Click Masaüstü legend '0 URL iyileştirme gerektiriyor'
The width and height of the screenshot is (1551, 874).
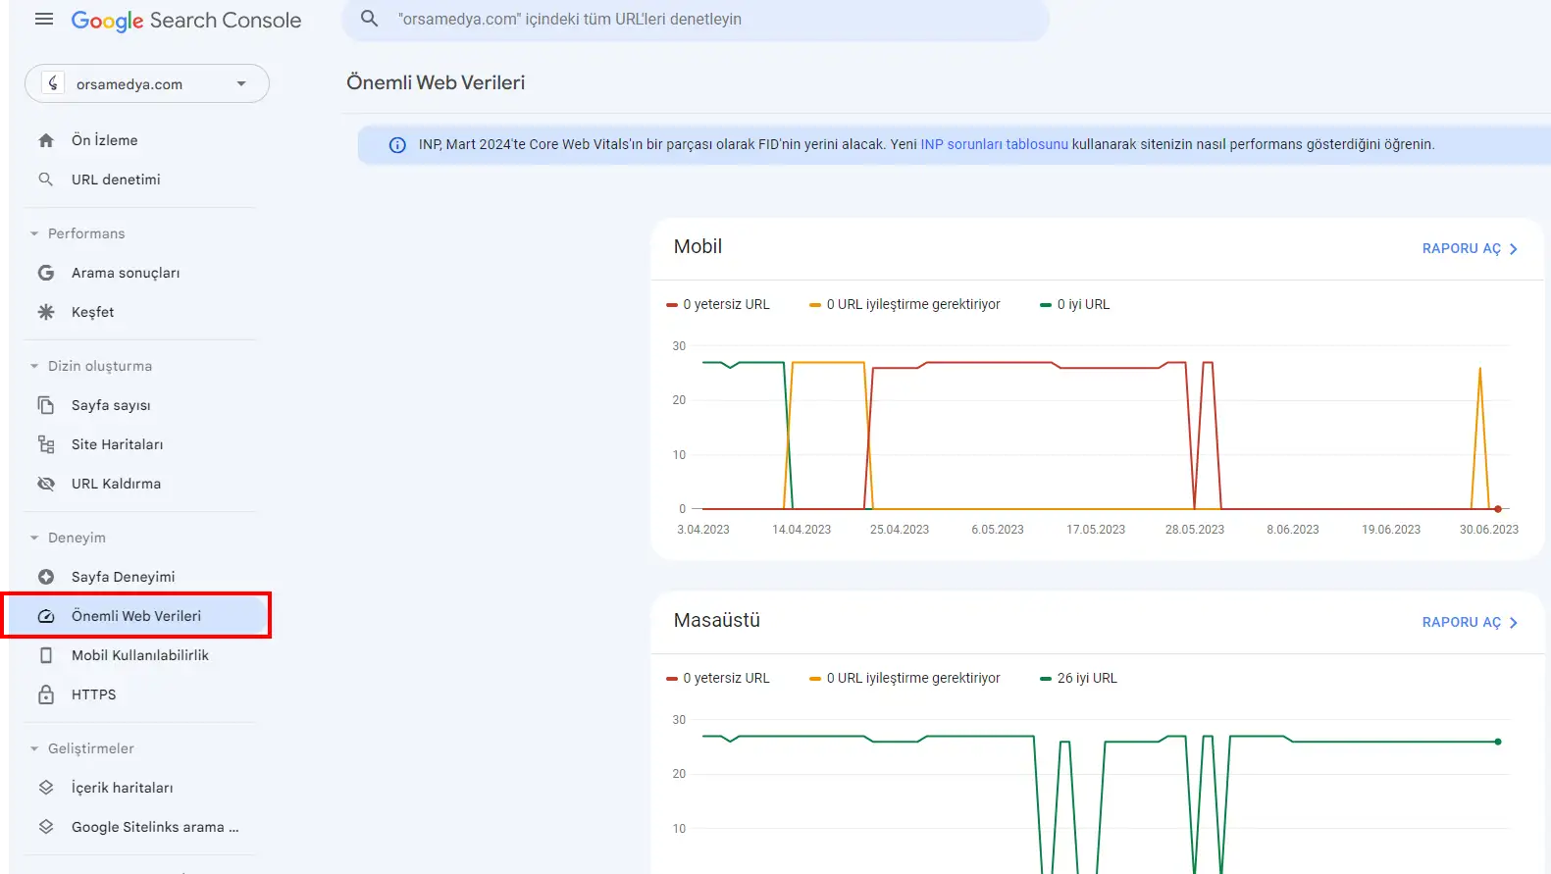tap(905, 679)
